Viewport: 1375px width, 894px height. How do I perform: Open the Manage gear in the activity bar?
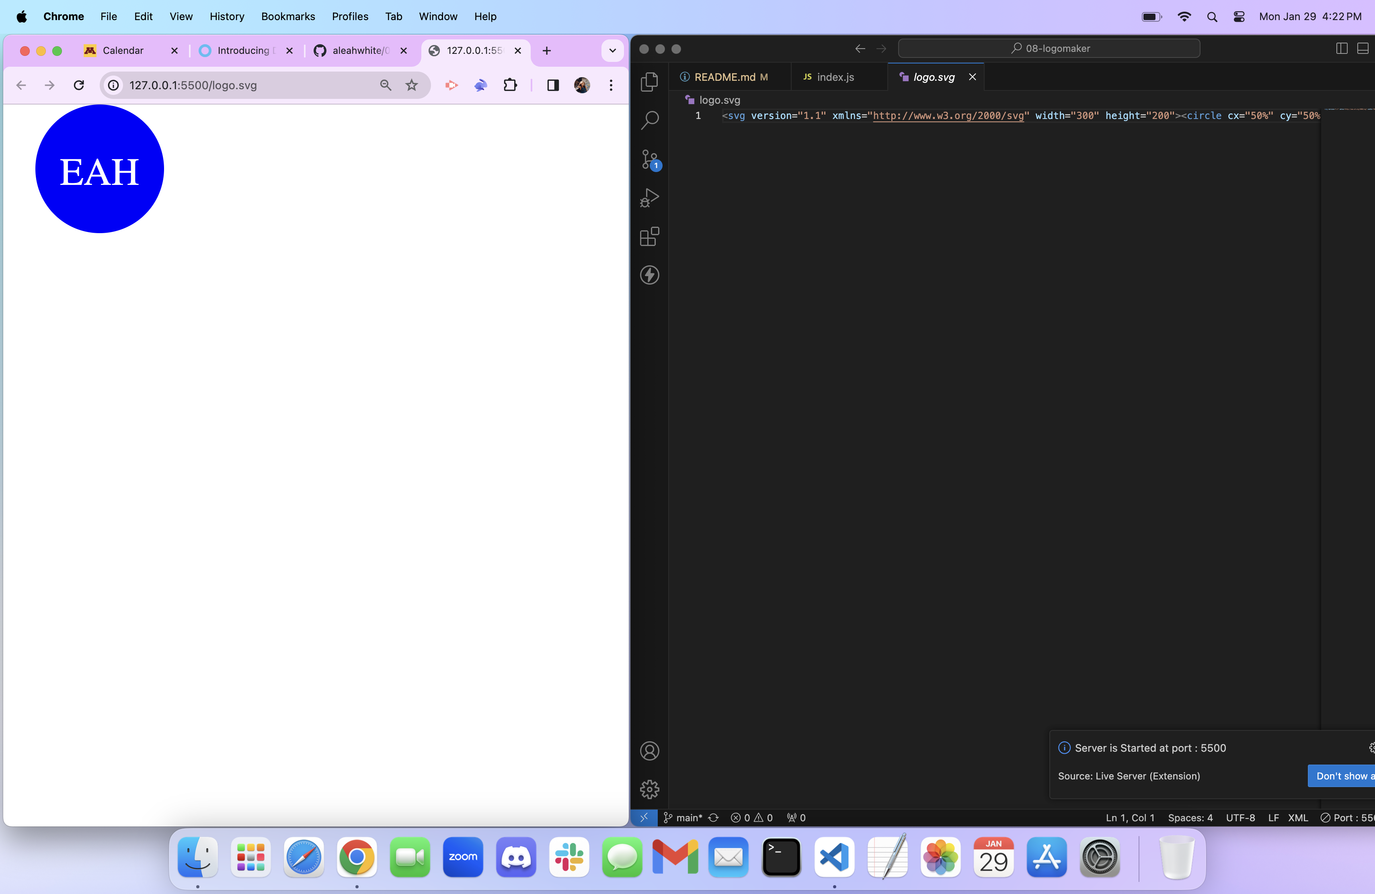pyautogui.click(x=649, y=789)
